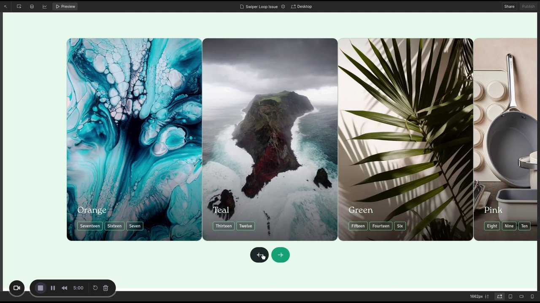Click the Eight tag

coord(492,226)
